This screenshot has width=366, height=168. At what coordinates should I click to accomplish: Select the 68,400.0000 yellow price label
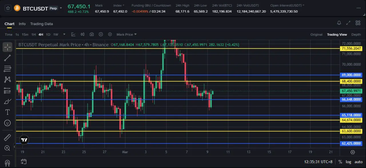351,81
